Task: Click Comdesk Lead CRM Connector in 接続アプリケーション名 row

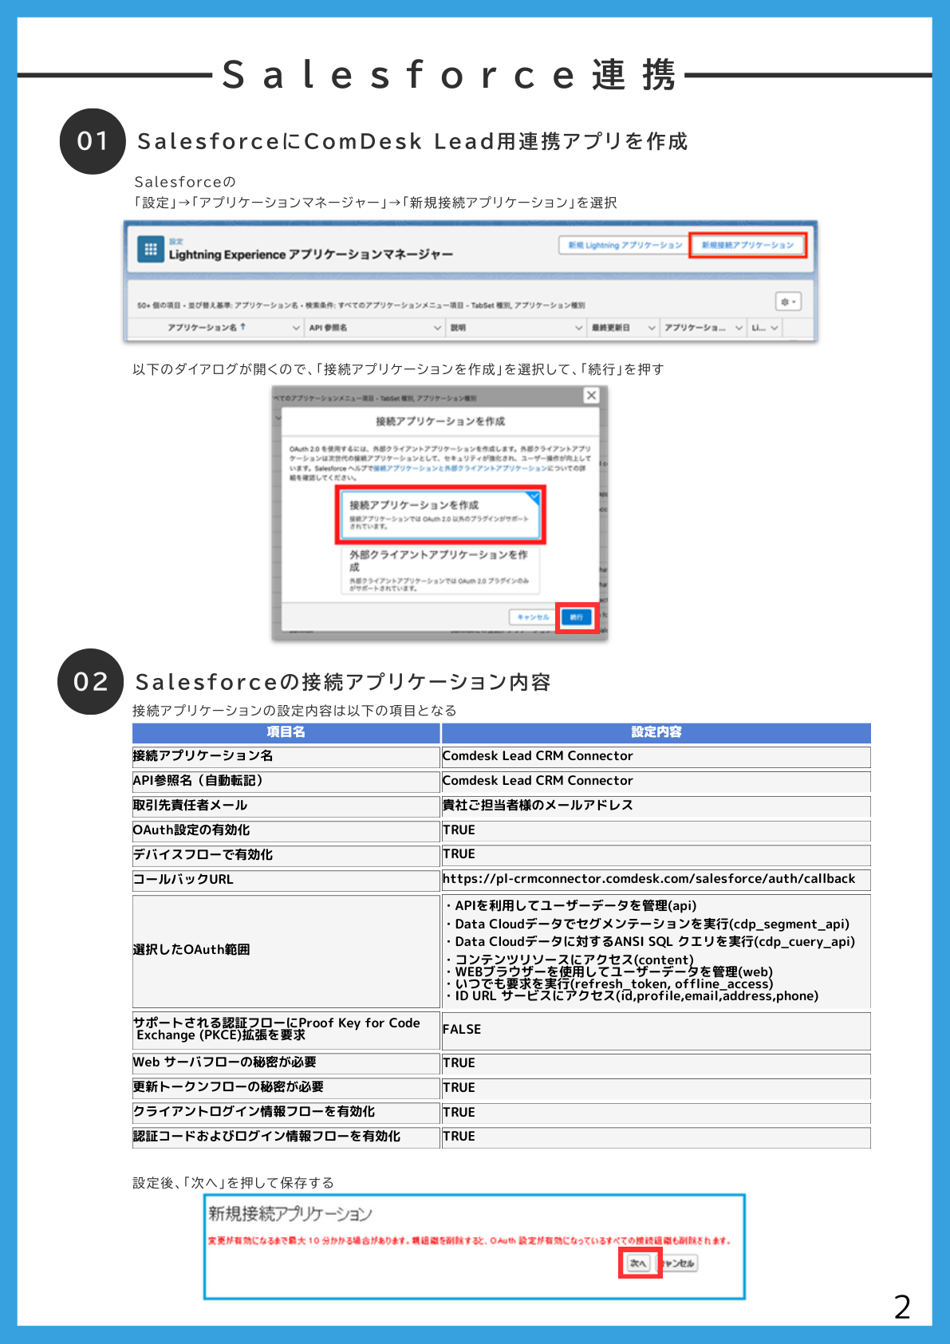Action: point(538,755)
